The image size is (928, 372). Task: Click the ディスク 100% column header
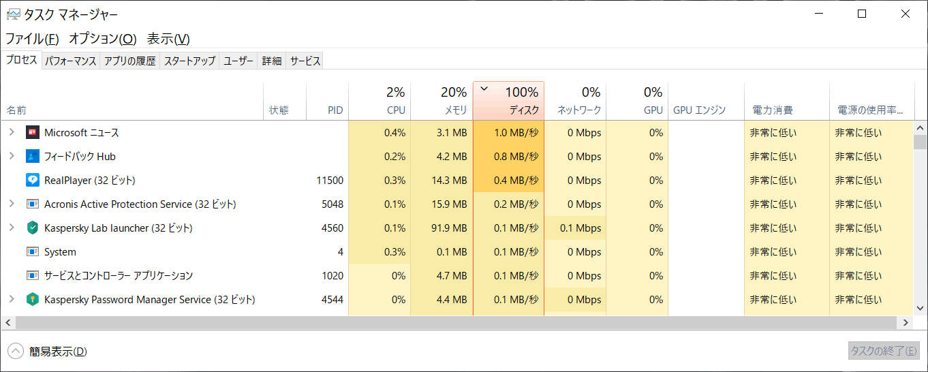point(508,101)
